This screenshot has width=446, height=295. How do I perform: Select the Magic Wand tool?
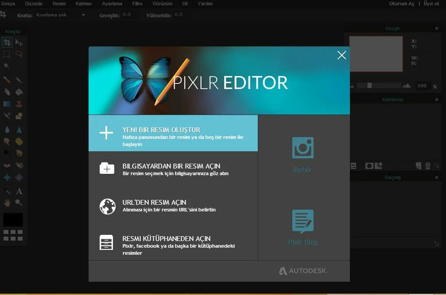(7, 66)
